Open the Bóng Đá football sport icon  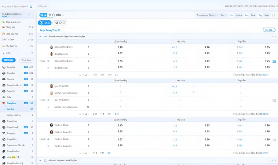point(4,67)
